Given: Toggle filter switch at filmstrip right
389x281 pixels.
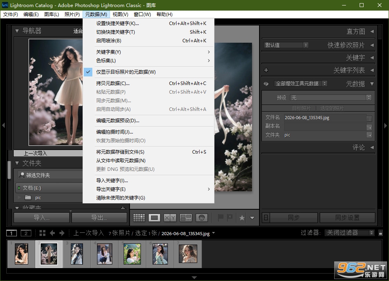Looking at the screenshot, I should [380, 233].
